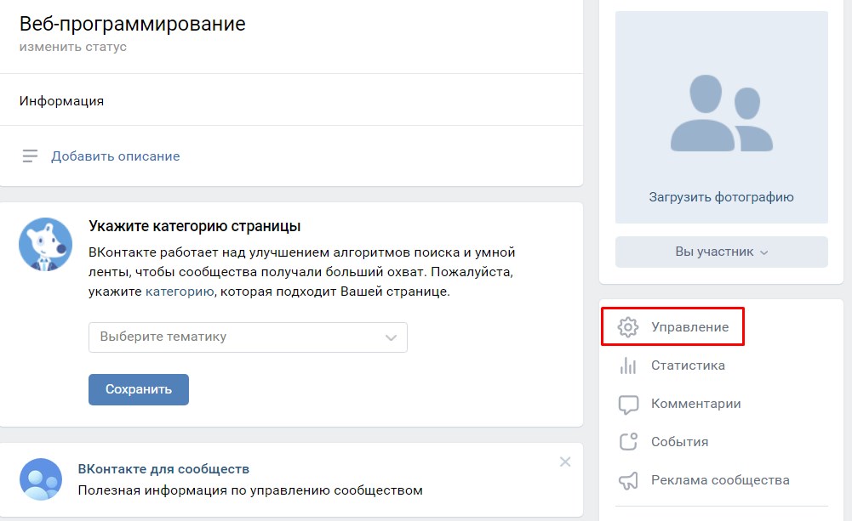The width and height of the screenshot is (852, 521).
Task: Follow the категорию link in the text
Action: click(x=179, y=292)
